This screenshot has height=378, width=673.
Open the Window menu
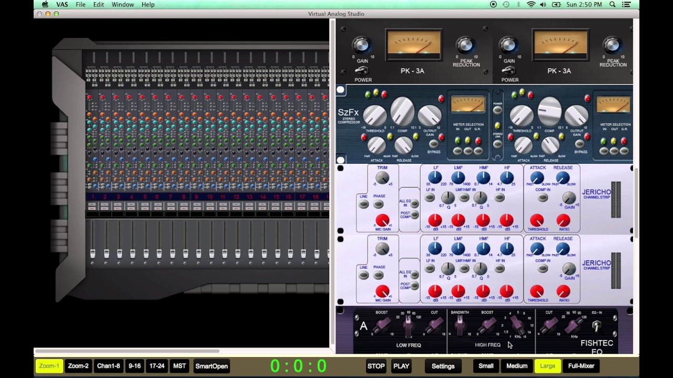(123, 5)
